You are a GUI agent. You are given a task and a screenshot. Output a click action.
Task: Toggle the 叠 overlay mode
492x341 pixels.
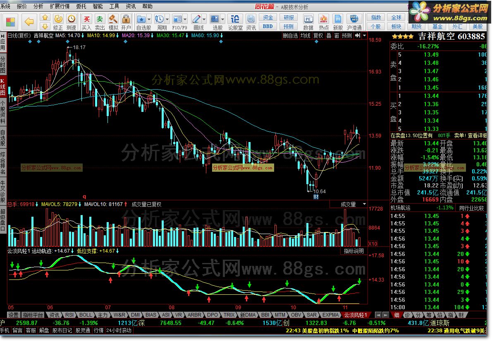[x=329, y=36]
